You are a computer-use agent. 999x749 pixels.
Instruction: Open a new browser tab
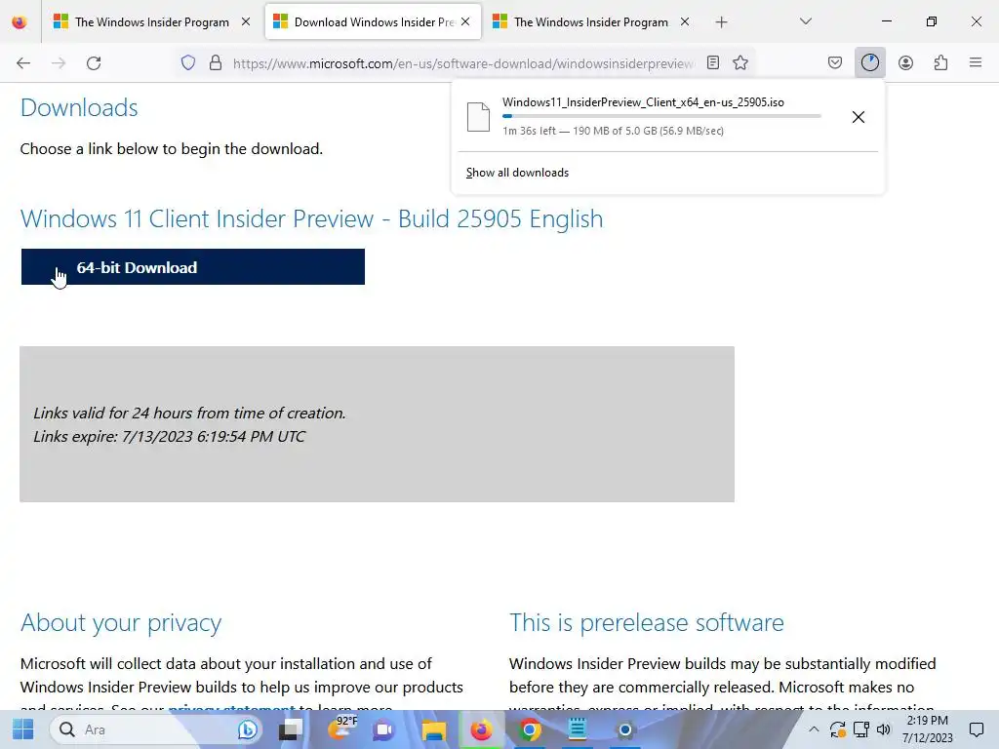click(x=721, y=22)
